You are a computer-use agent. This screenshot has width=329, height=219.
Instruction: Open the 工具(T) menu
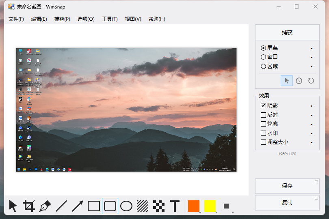[110, 19]
